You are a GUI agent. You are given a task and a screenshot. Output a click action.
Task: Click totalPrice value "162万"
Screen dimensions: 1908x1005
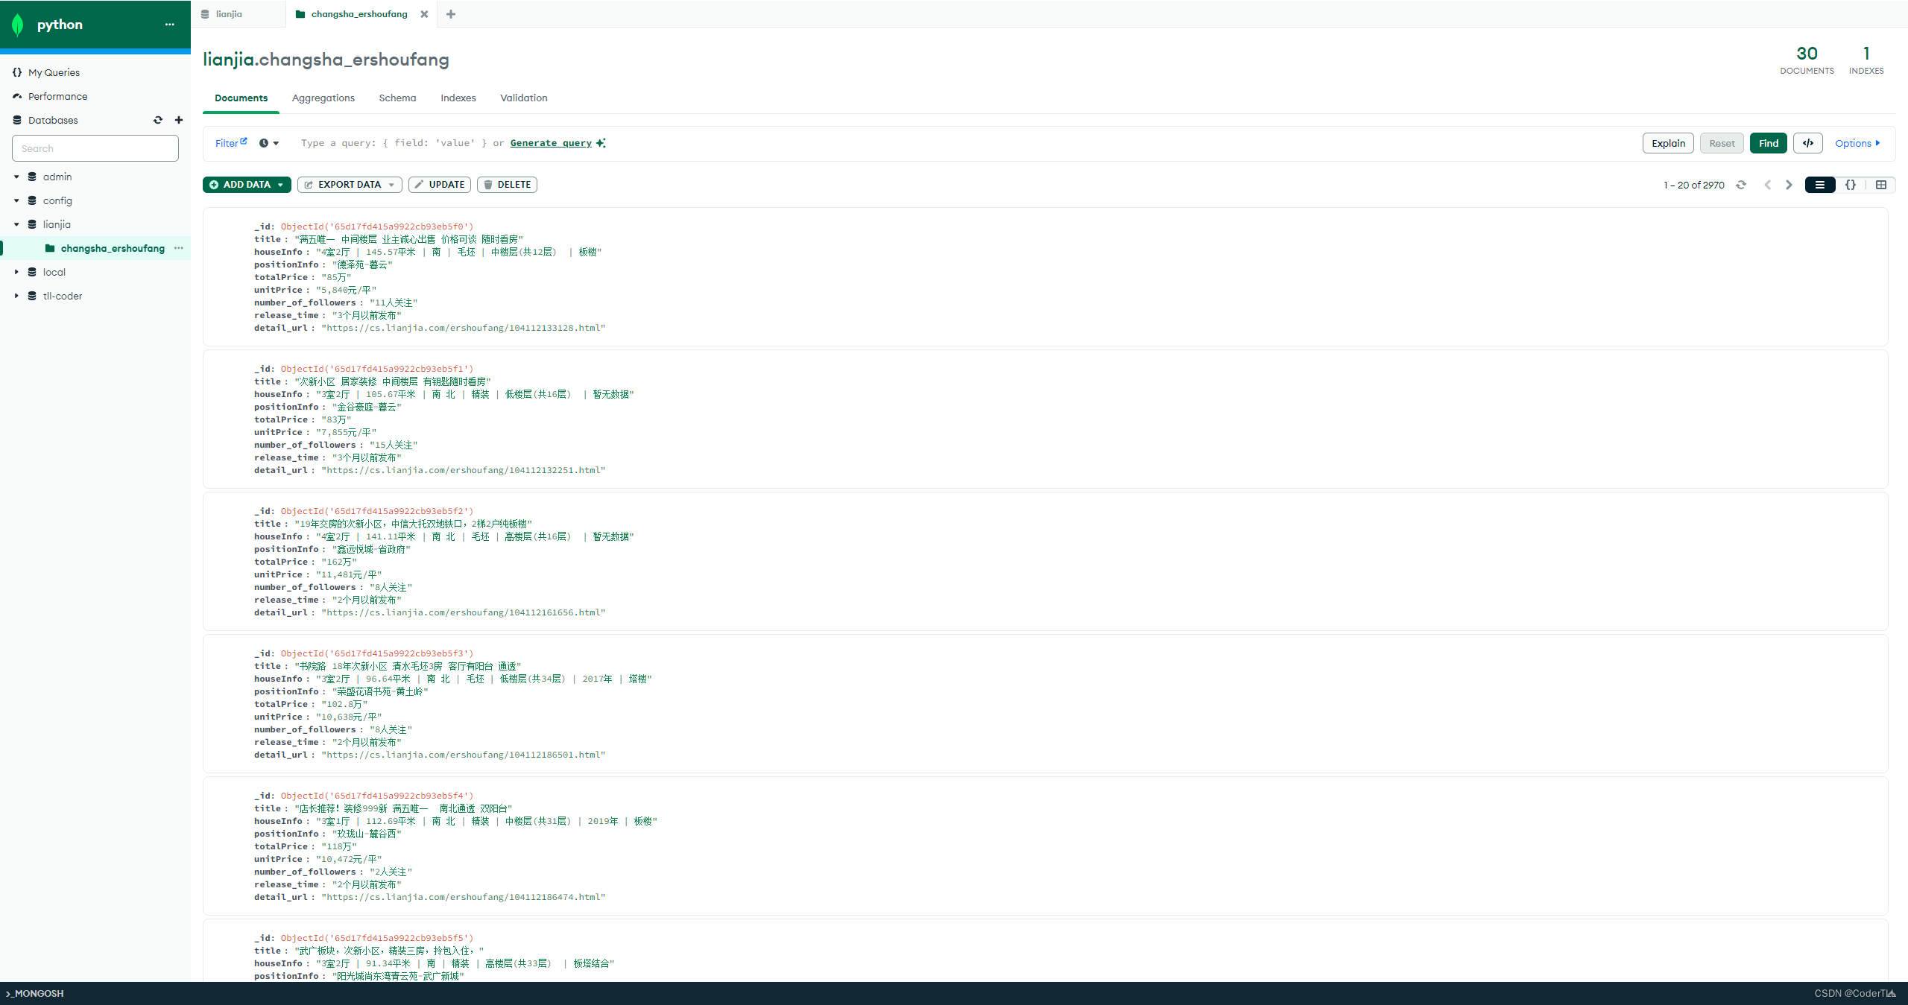click(339, 562)
